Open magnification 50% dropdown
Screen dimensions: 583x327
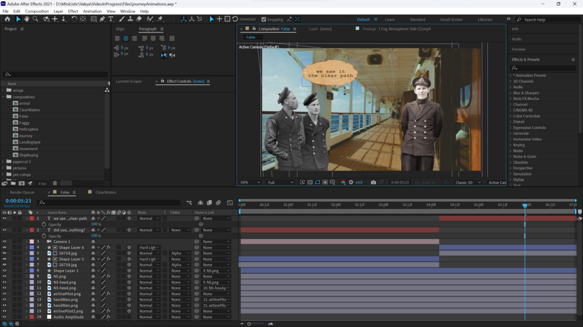250,182
